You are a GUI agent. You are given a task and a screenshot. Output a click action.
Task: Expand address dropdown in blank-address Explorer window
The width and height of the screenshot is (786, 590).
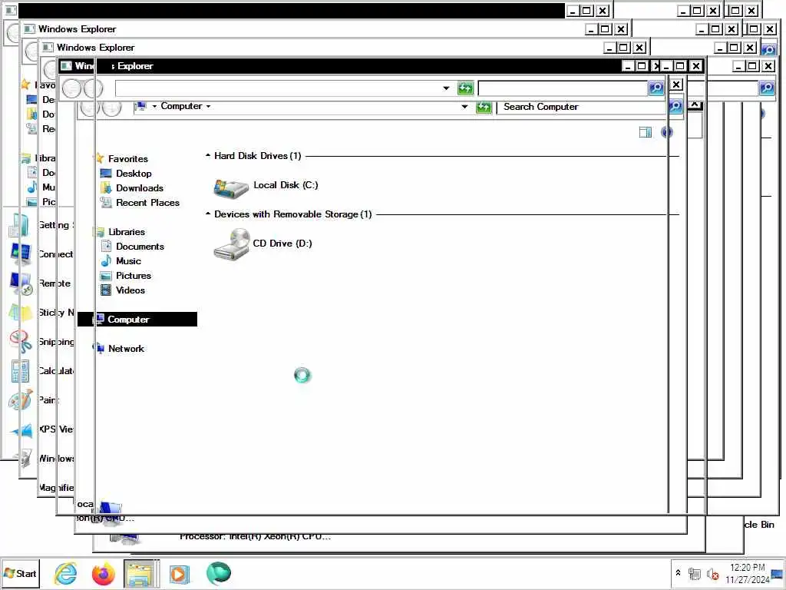(446, 88)
